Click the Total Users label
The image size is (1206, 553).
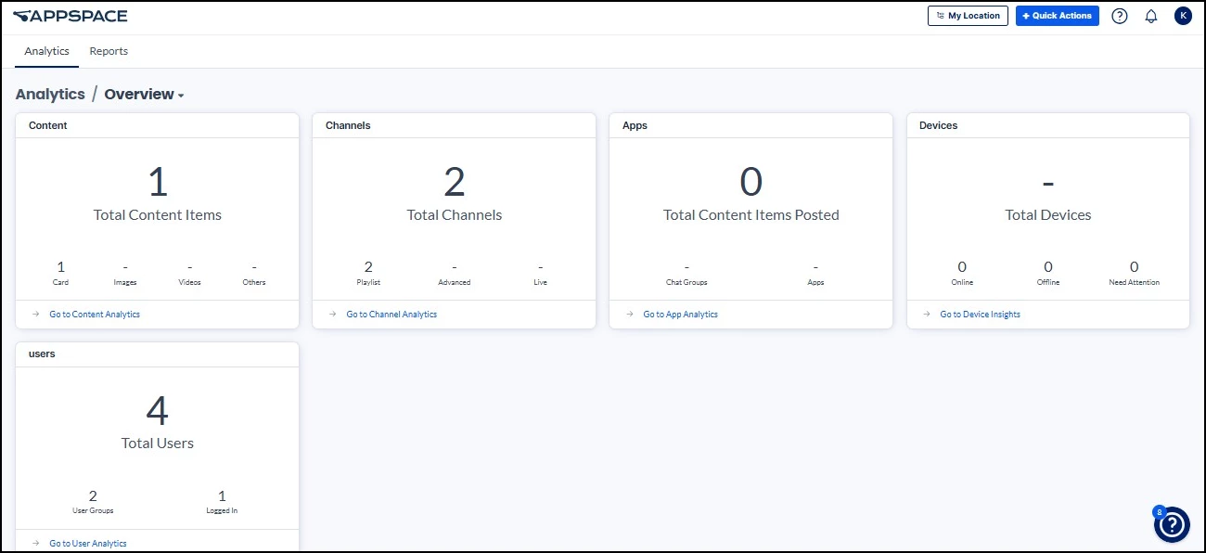coord(158,444)
